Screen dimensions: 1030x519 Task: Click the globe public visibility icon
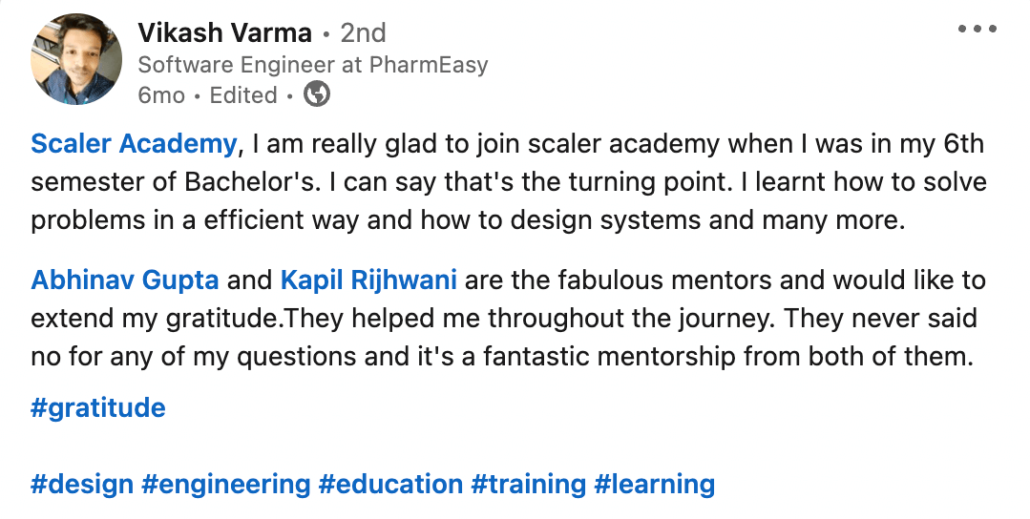pyautogui.click(x=317, y=94)
